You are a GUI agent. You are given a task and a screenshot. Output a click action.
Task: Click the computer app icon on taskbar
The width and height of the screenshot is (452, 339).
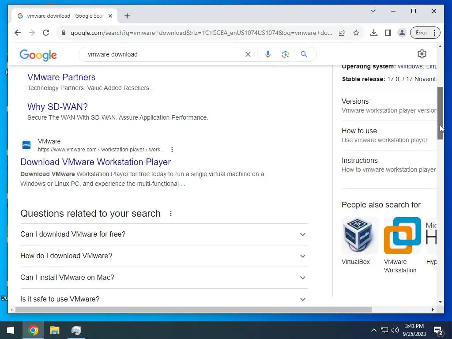[76, 330]
